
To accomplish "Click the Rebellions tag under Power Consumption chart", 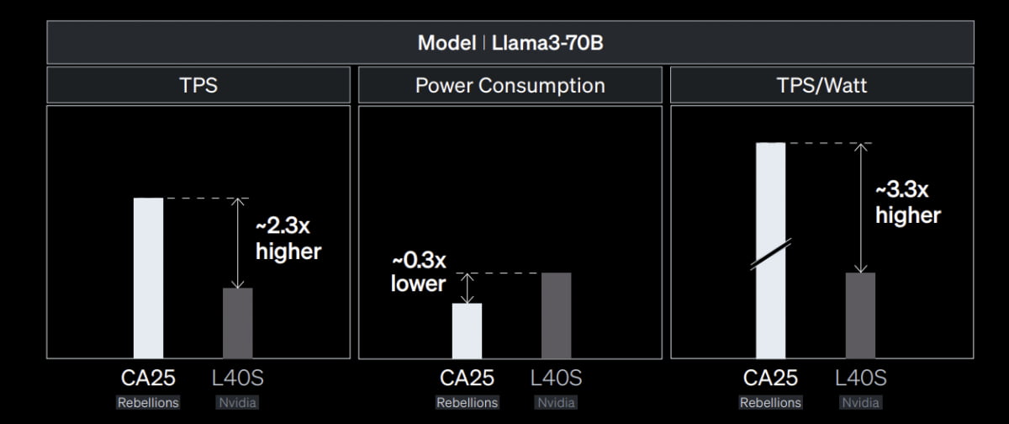I will [x=467, y=402].
